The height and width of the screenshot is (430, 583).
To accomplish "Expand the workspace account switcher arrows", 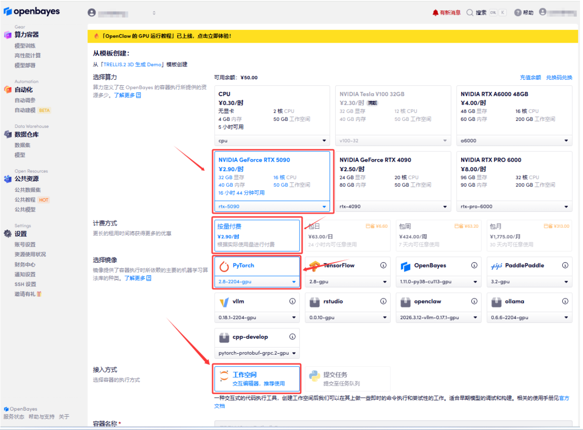I will (154, 13).
